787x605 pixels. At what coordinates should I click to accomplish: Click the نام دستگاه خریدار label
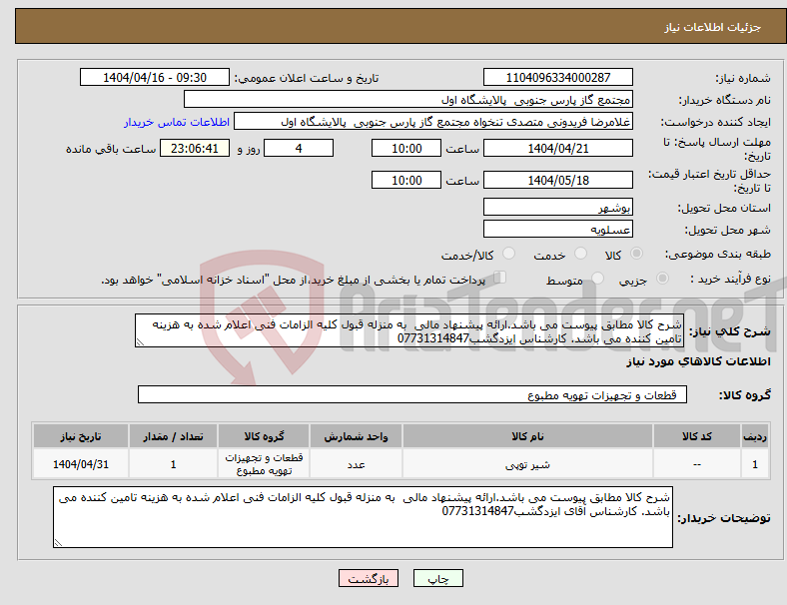coord(725,100)
